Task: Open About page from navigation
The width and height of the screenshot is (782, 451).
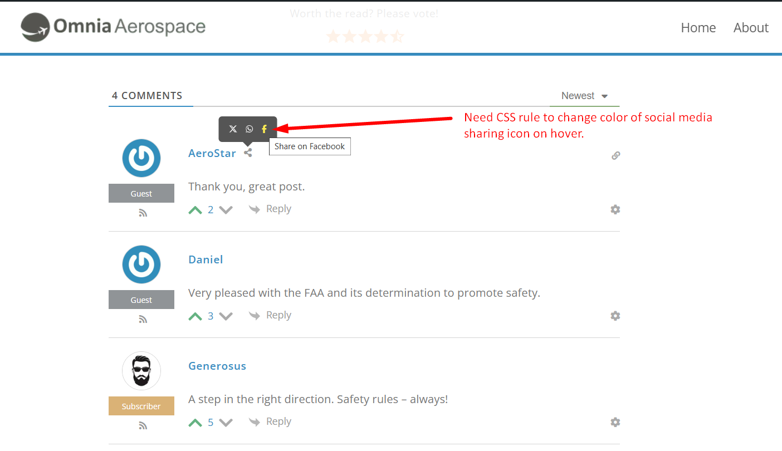Action: click(751, 28)
